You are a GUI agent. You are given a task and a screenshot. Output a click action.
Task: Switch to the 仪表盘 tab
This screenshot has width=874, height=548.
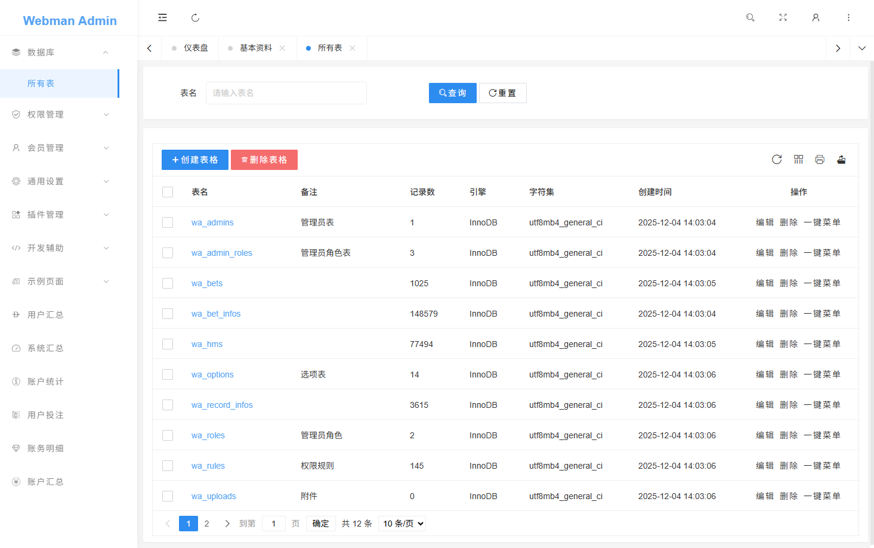195,48
